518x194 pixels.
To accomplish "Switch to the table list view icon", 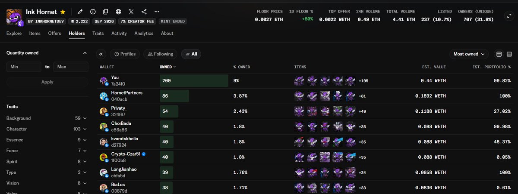I will (x=499, y=54).
